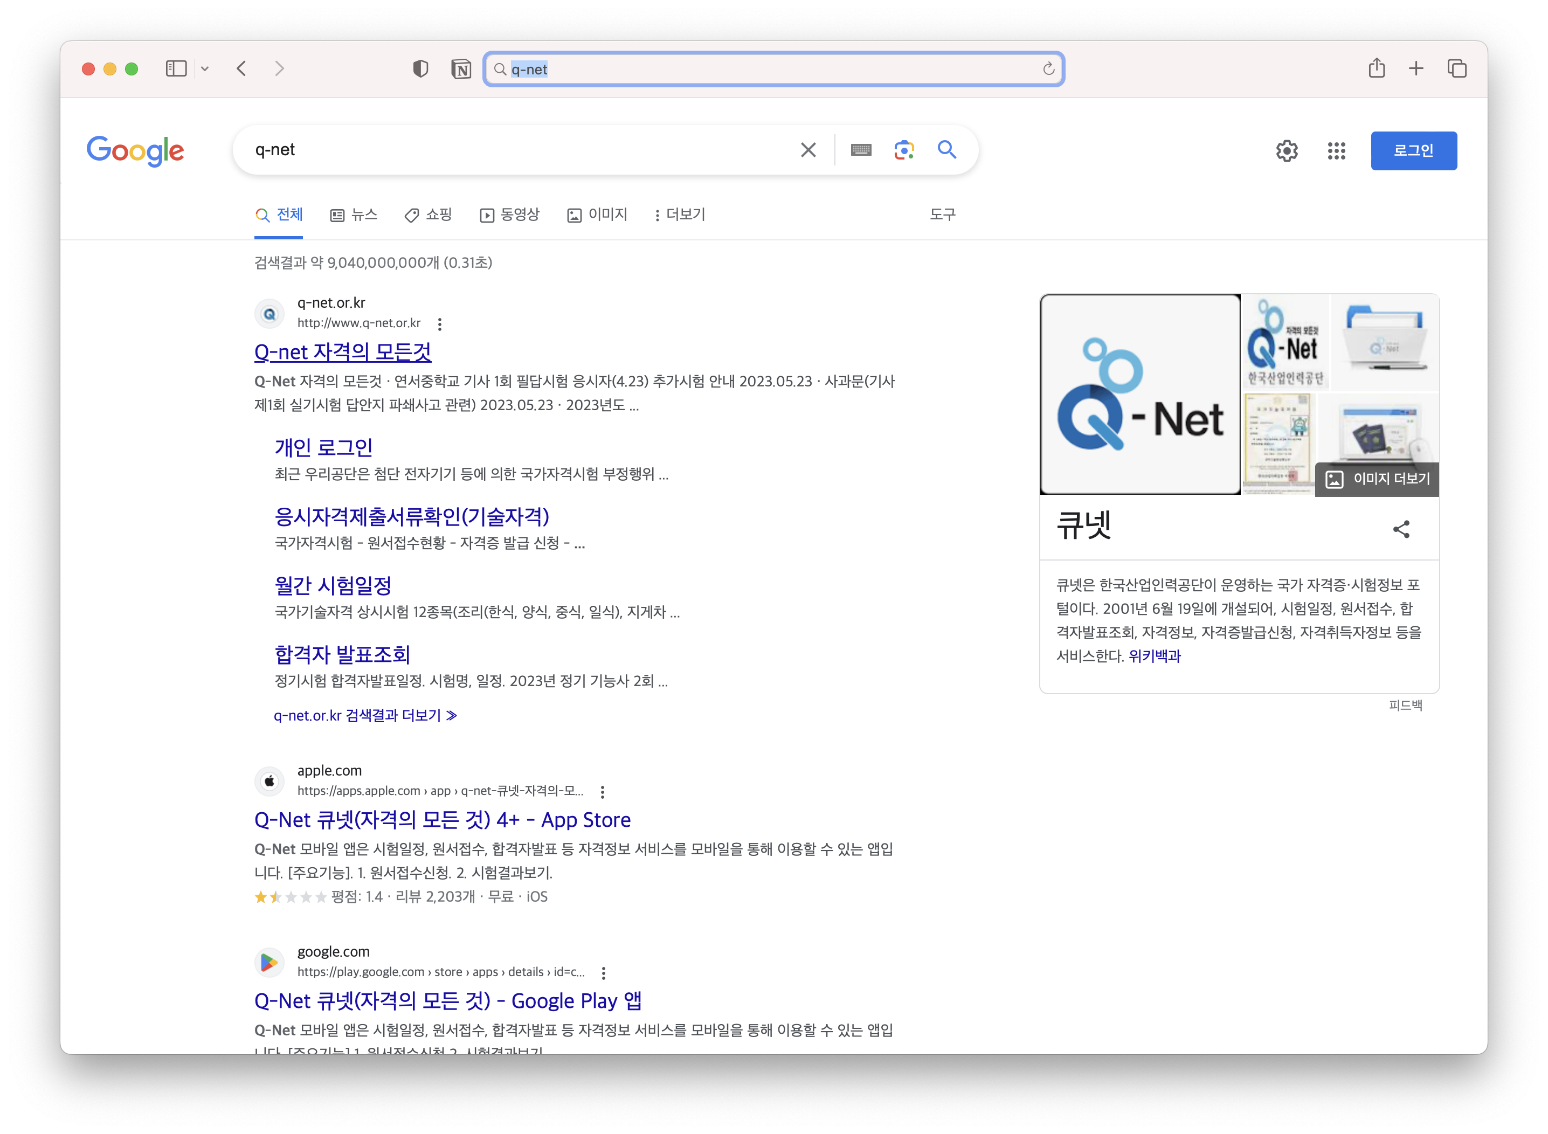Expand the 더보기 search menu
This screenshot has width=1548, height=1134.
pyautogui.click(x=680, y=215)
